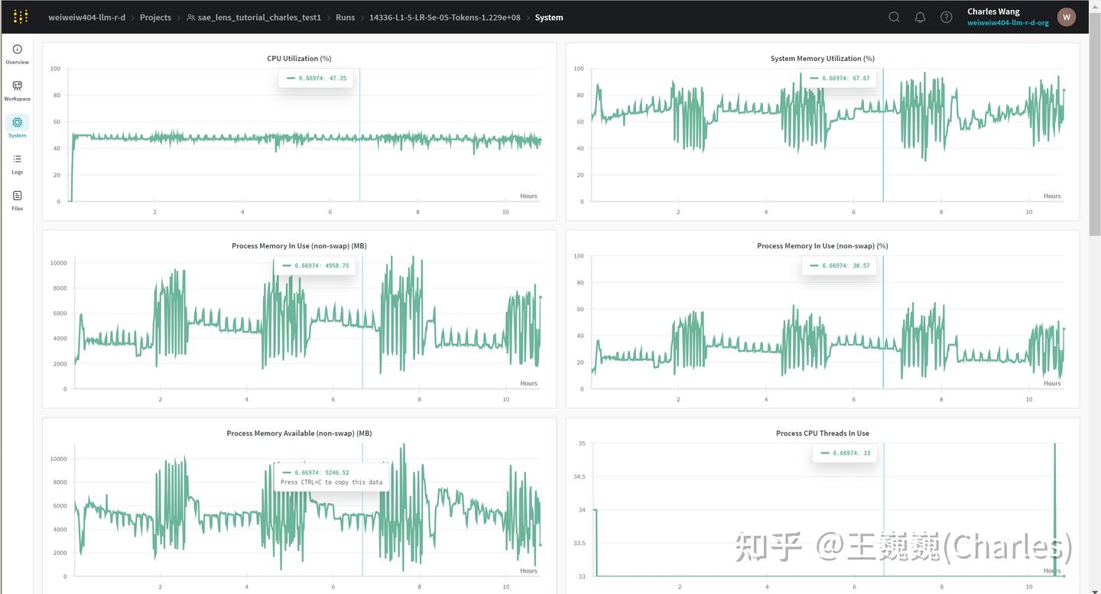Open the search magnifier icon
This screenshot has width=1101, height=594.
[x=894, y=17]
